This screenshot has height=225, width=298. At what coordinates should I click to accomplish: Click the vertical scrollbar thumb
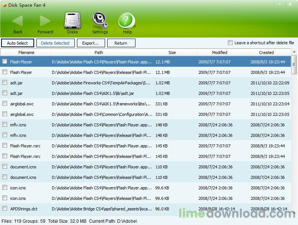(294, 64)
